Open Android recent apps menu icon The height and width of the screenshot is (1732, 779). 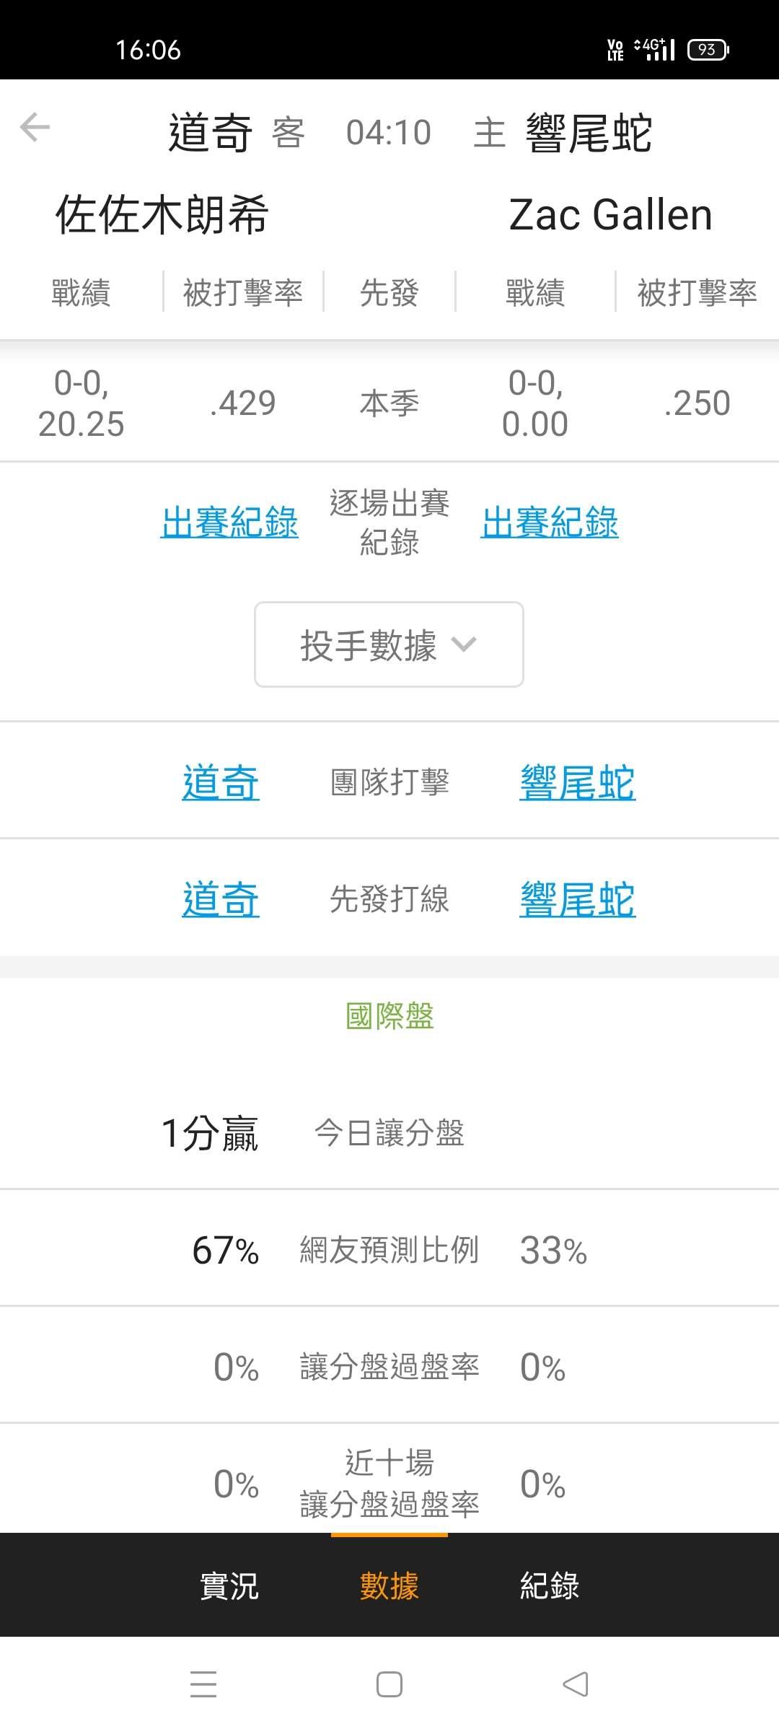click(203, 1684)
